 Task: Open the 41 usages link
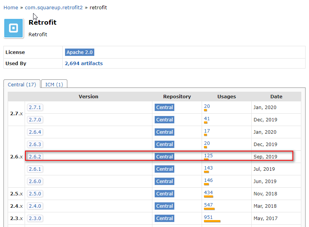click(x=207, y=119)
